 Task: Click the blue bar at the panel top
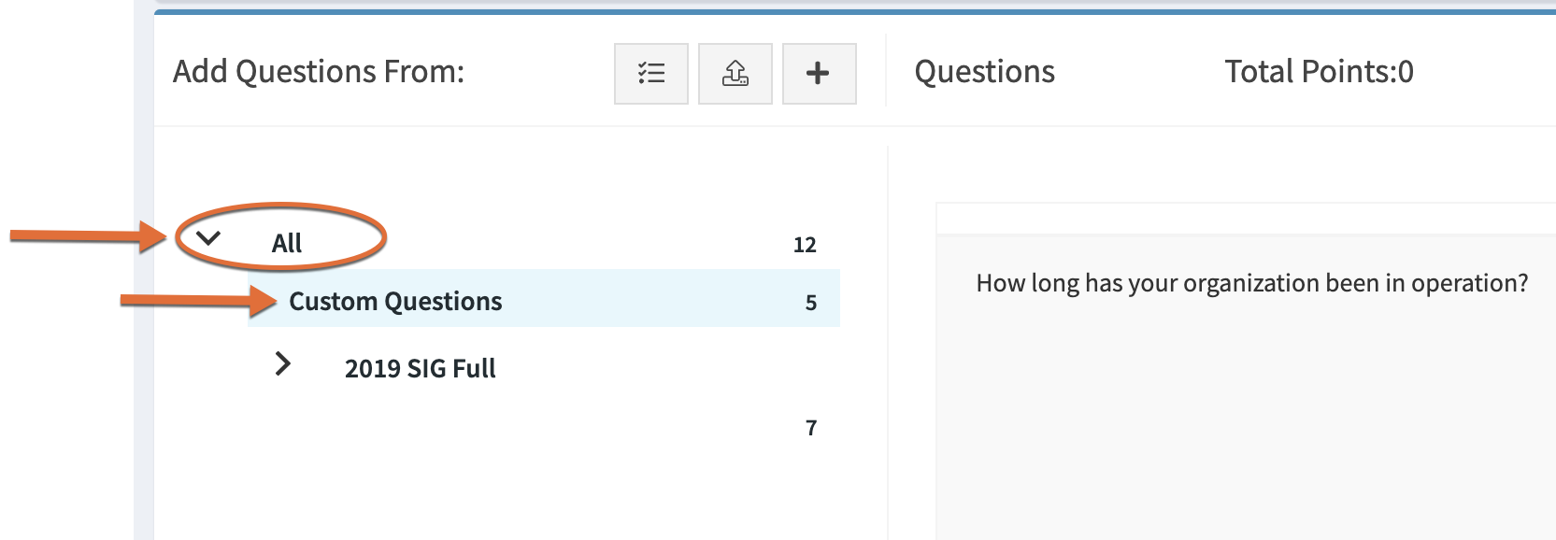coord(855,12)
